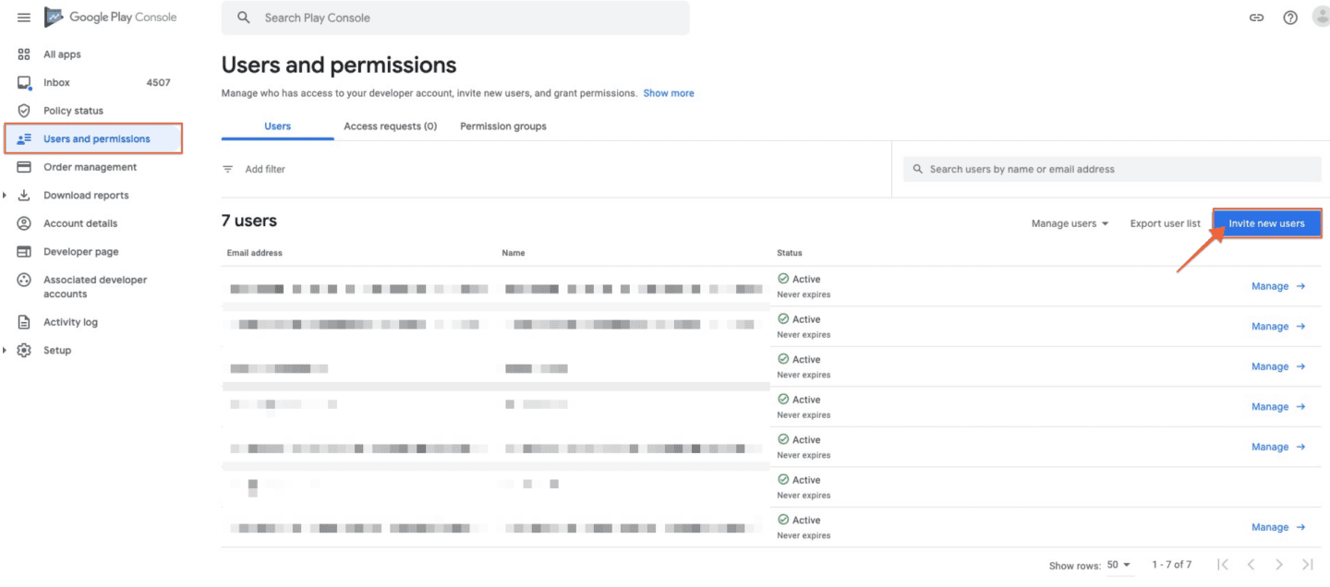1330x587 pixels.
Task: Switch to Access requests tab
Action: click(x=390, y=126)
